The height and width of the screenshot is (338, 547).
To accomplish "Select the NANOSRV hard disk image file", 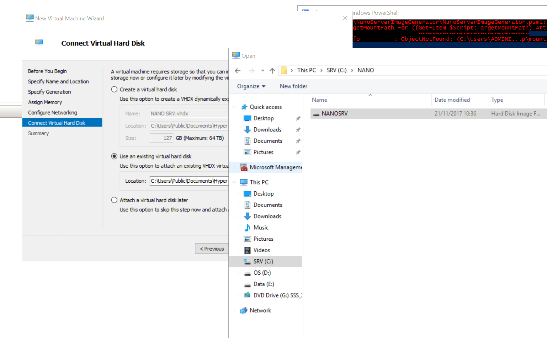I will tap(334, 114).
